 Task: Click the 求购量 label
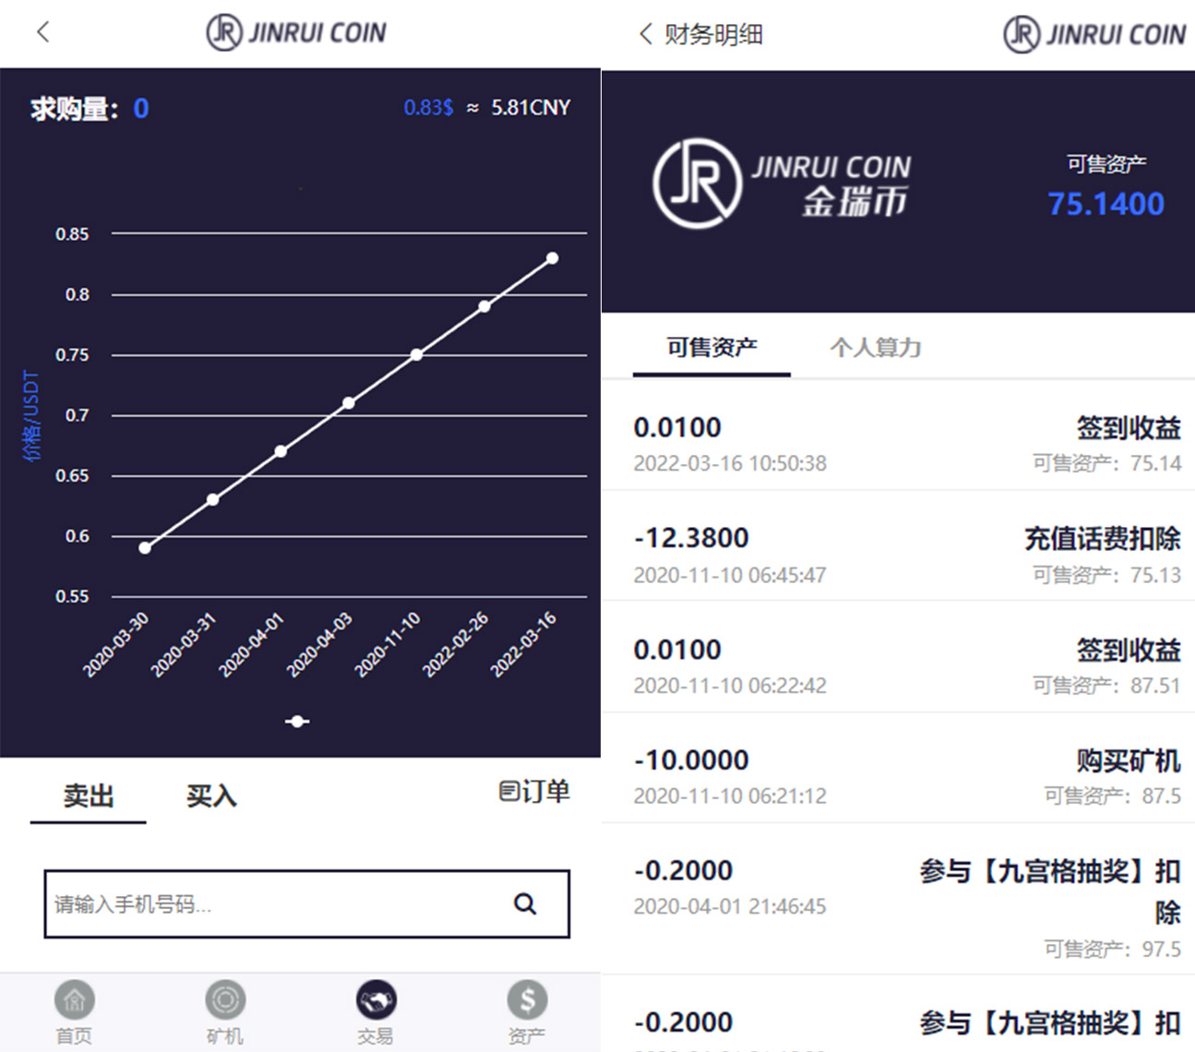75,109
